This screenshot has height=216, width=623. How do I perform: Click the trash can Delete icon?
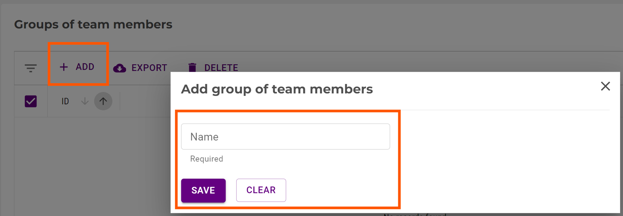(x=192, y=67)
